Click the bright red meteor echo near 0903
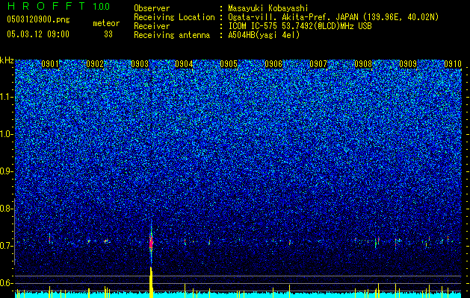 point(151,242)
